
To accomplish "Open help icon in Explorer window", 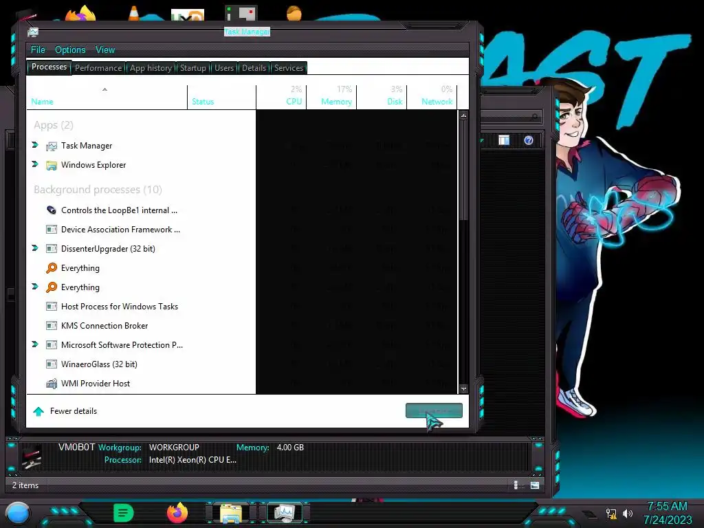I will [529, 140].
